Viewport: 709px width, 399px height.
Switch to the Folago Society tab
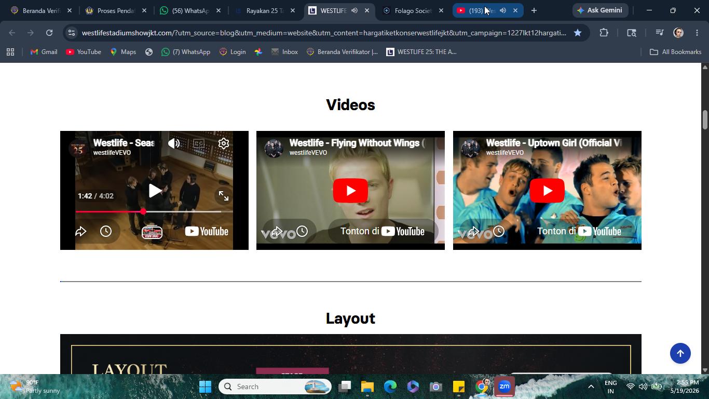(413, 10)
